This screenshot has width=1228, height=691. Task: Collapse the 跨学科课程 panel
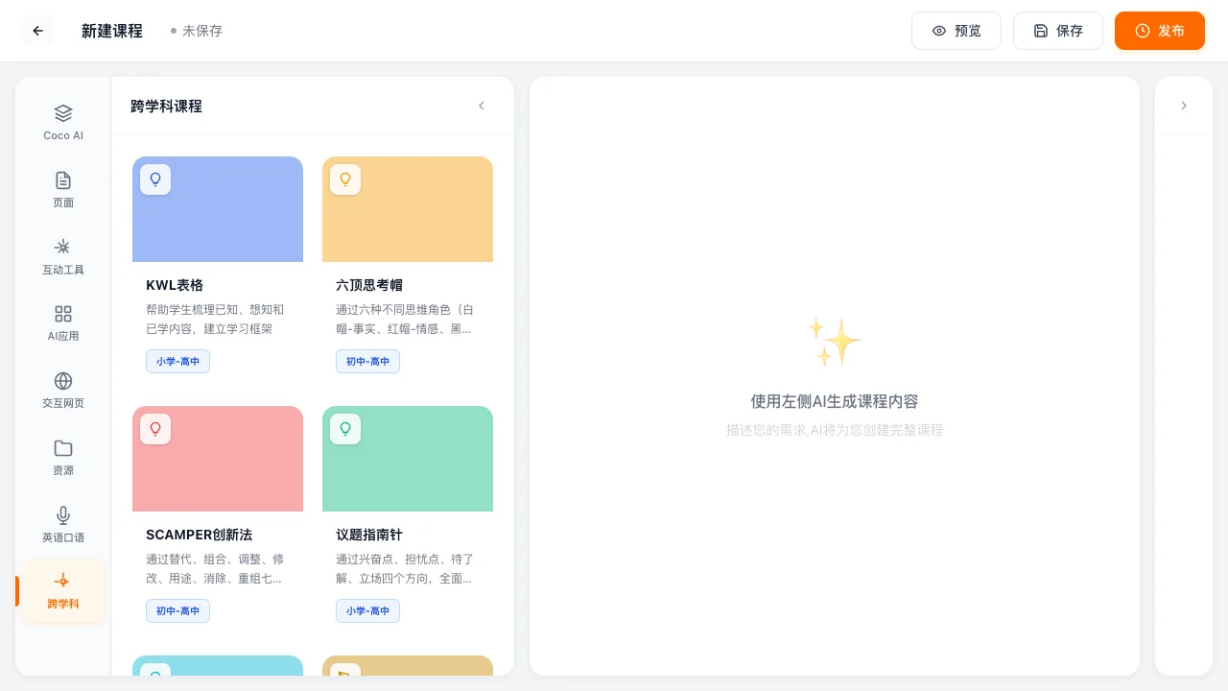tap(482, 106)
